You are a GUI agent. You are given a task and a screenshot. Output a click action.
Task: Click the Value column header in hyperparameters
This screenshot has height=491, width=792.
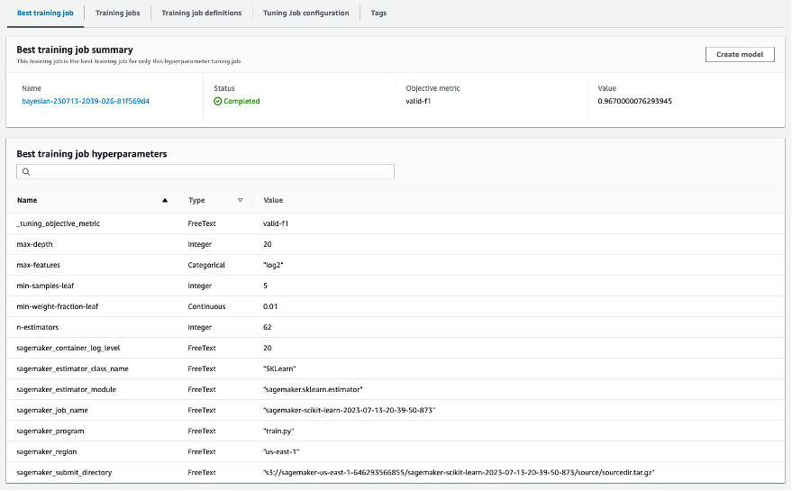[x=273, y=201]
